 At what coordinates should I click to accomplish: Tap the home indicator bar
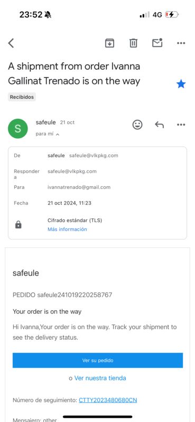point(98,417)
